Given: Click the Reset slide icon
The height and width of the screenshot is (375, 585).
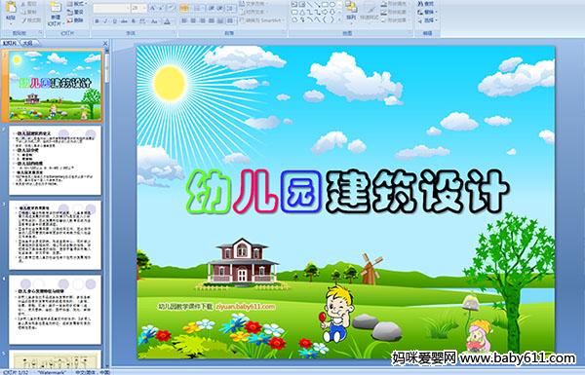Looking at the screenshot, I should pos(70,13).
